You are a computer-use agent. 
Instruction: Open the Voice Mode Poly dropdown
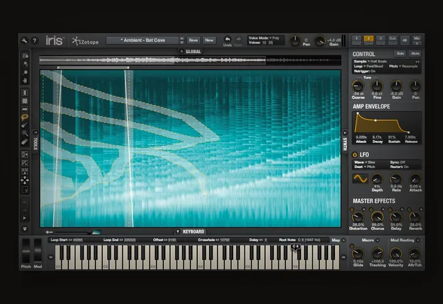pos(264,38)
